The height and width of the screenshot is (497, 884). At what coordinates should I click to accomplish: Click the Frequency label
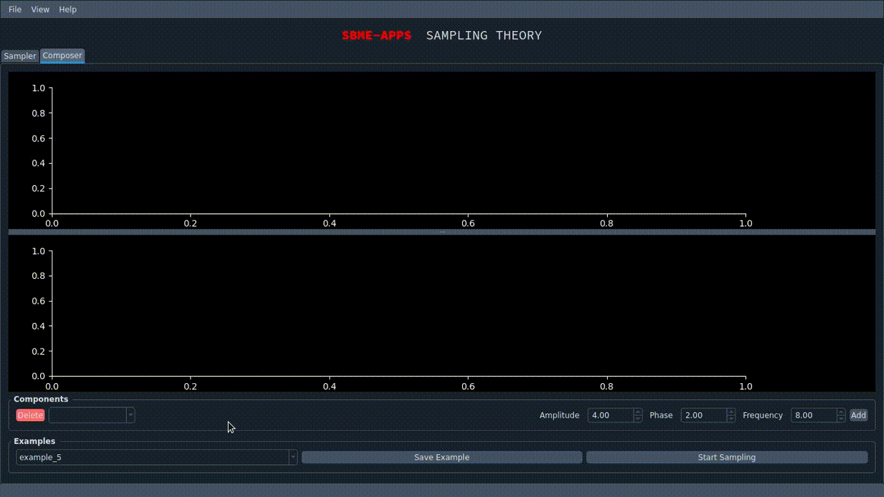pyautogui.click(x=762, y=415)
